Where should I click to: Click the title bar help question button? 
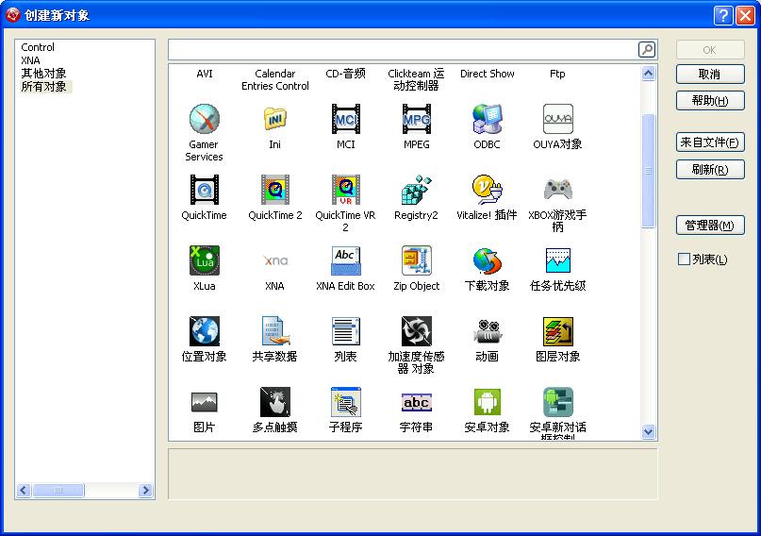point(722,15)
